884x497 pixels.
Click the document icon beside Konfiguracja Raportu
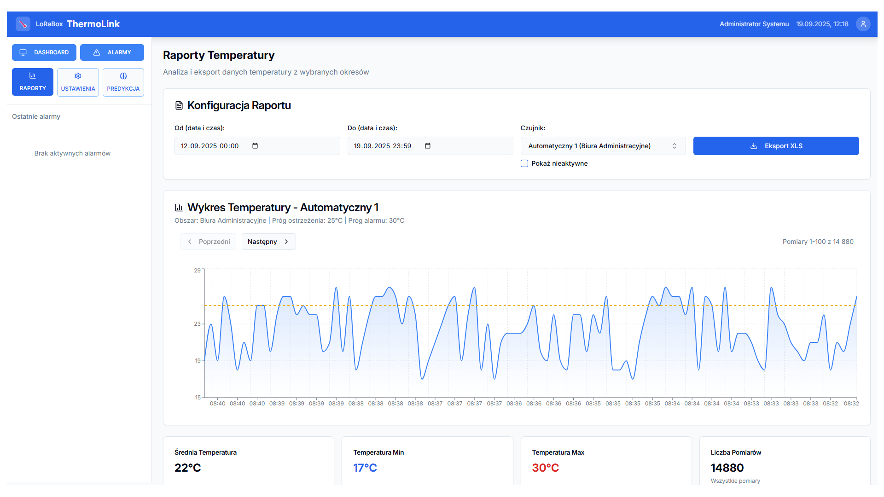point(179,105)
